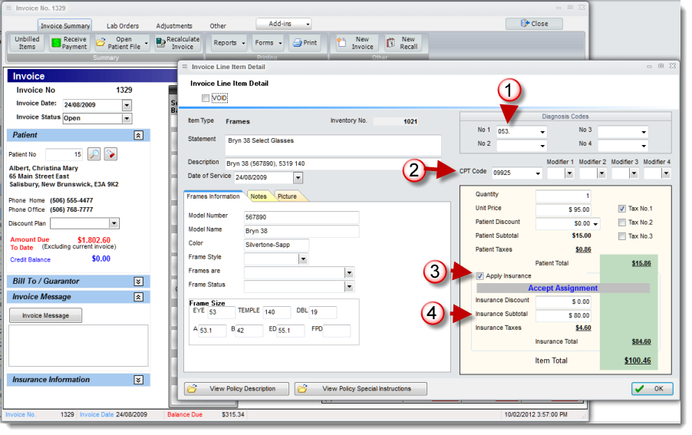Switch to the Adjustments tab
The height and width of the screenshot is (435, 692).
(x=174, y=26)
